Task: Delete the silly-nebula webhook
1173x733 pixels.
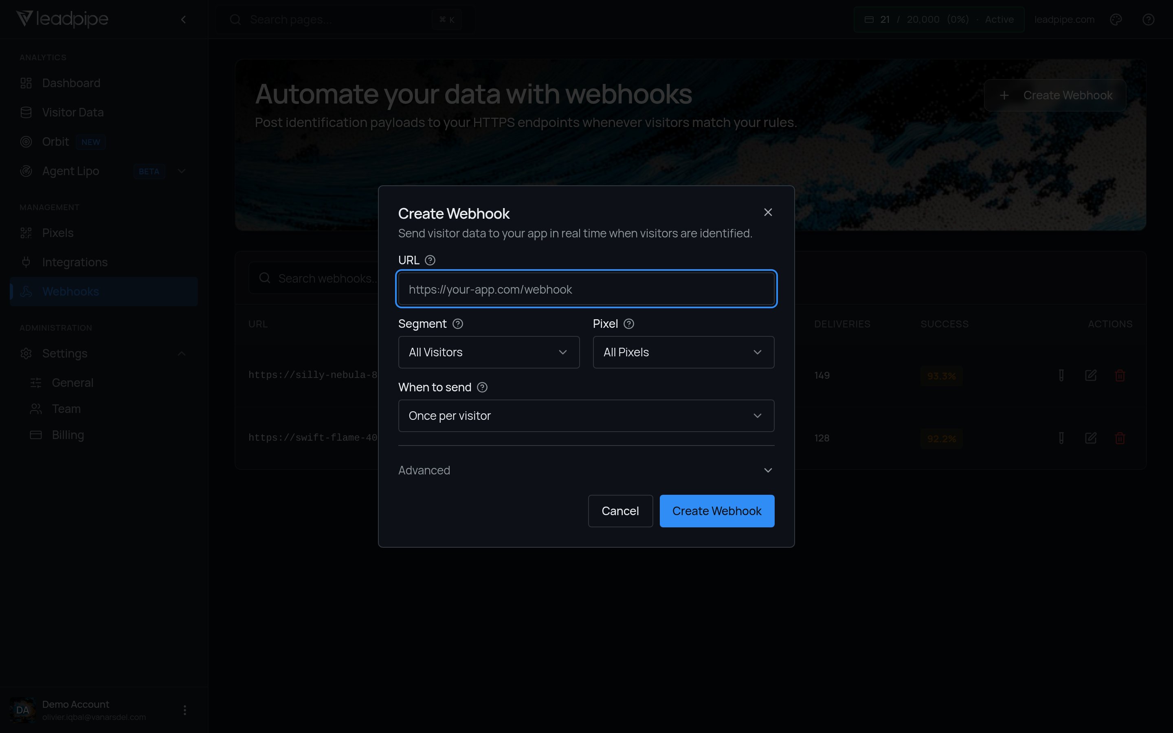Action: (1120, 375)
